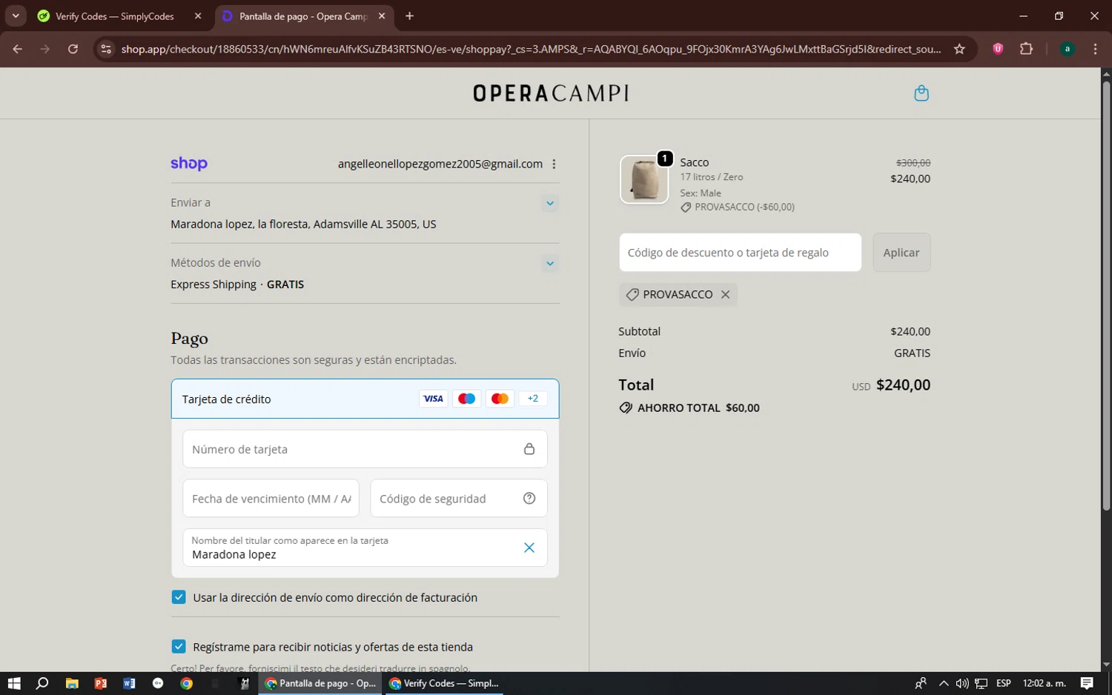Image resolution: width=1112 pixels, height=695 pixels.
Task: Open the notification center icon
Action: click(1087, 683)
